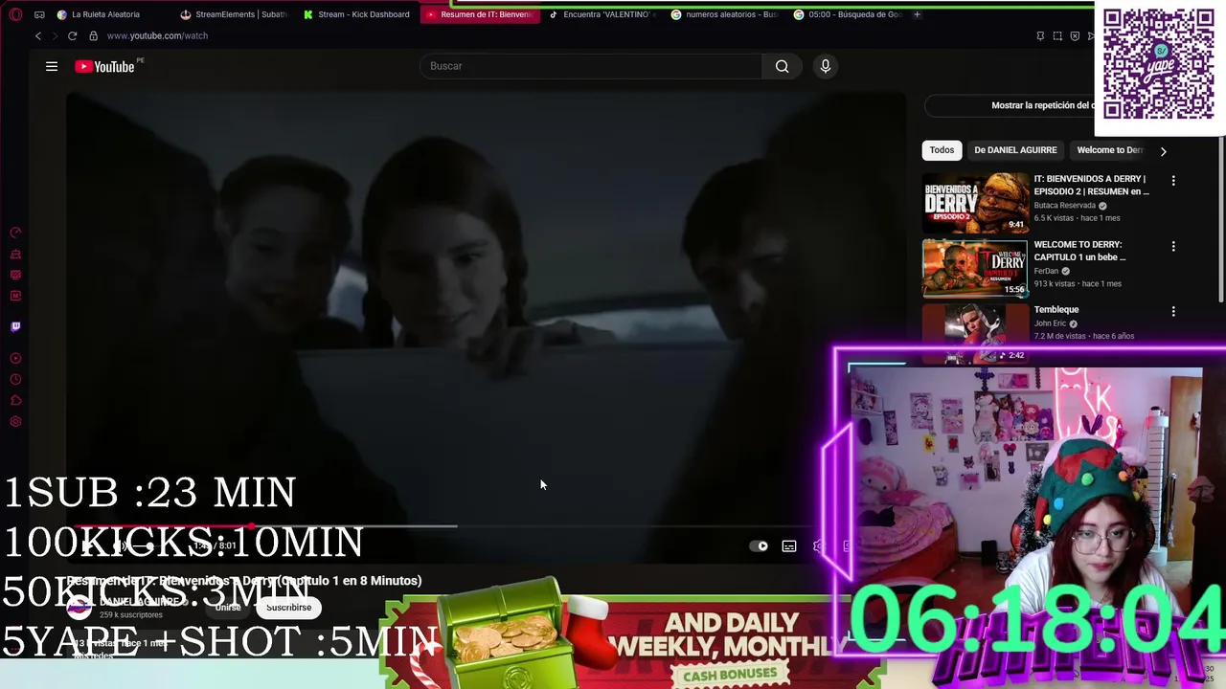1226x689 pixels.
Task: Open IT: Bienvenidos a Derry Episodio 2 thumbnail
Action: (x=975, y=202)
